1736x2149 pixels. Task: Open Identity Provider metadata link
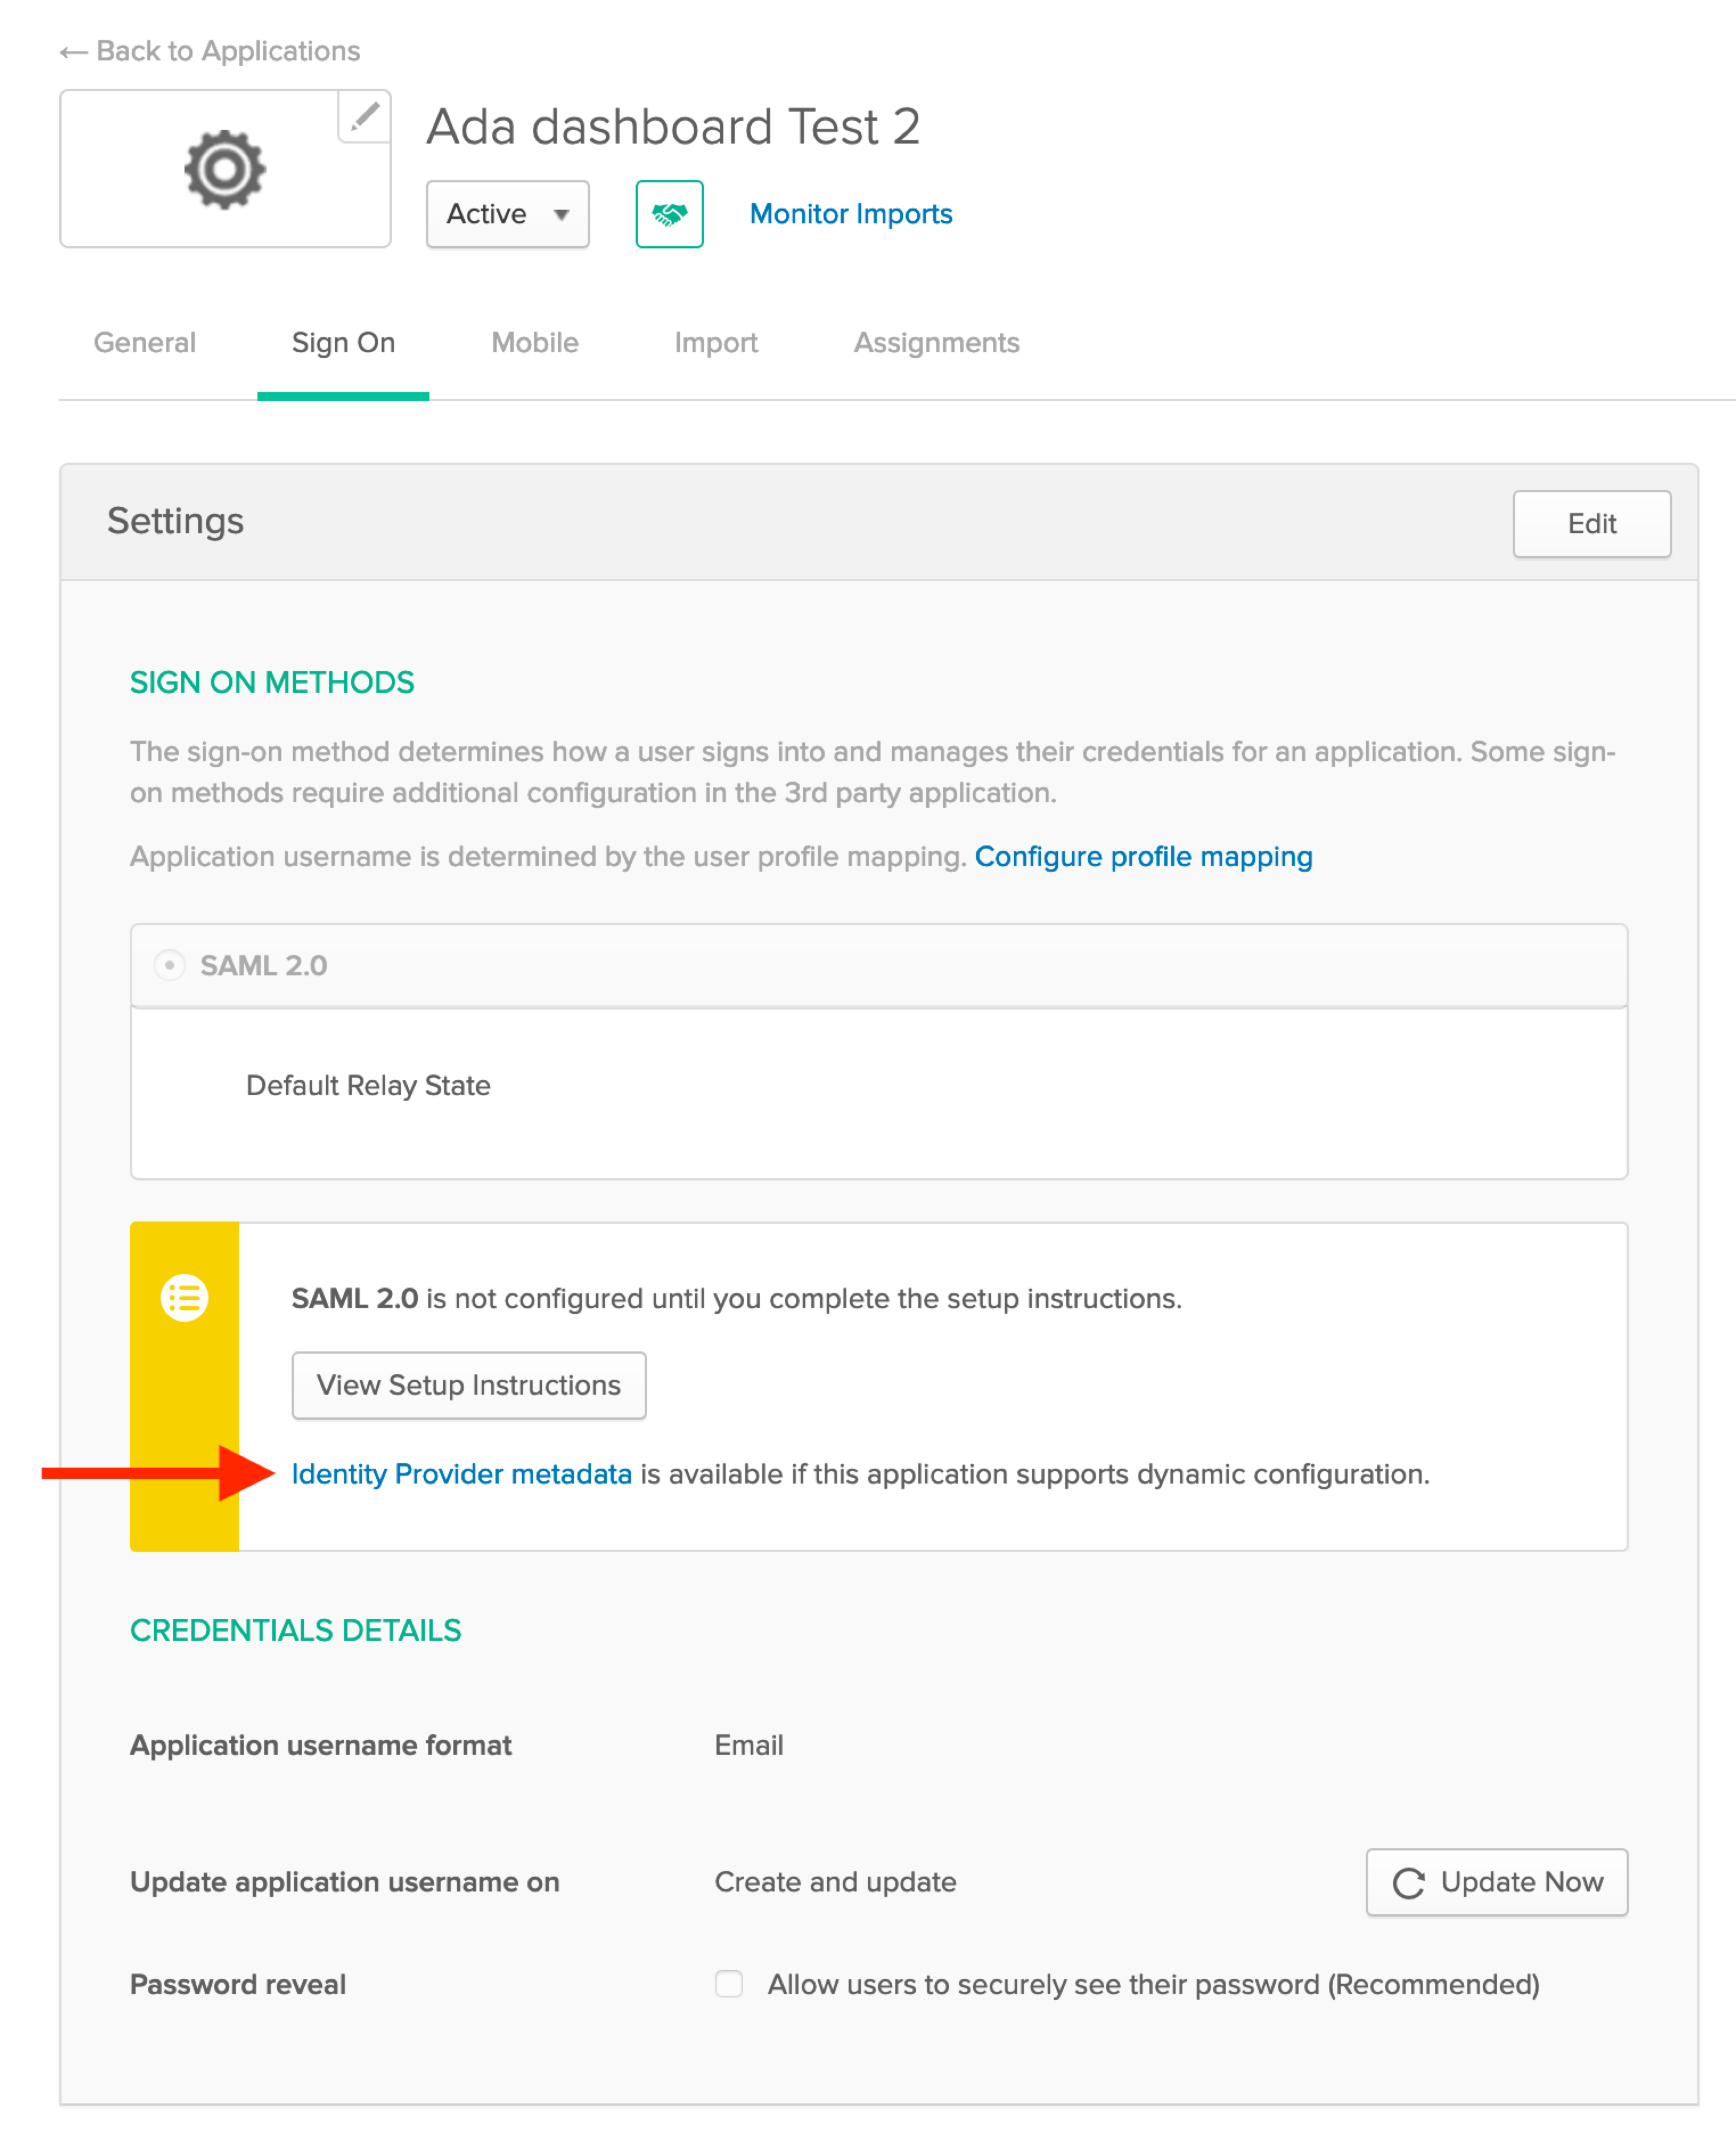[x=461, y=1474]
